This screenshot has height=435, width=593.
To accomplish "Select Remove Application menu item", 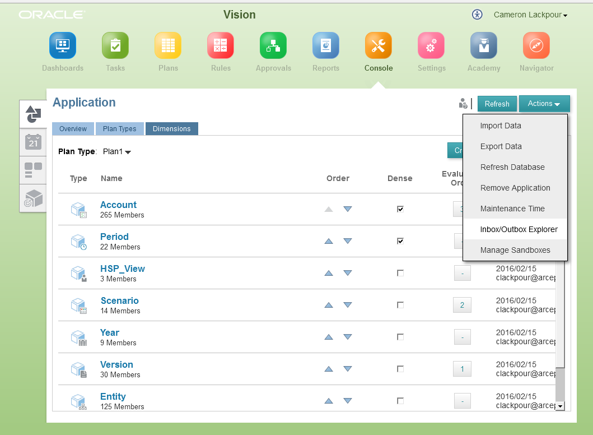I will (515, 188).
